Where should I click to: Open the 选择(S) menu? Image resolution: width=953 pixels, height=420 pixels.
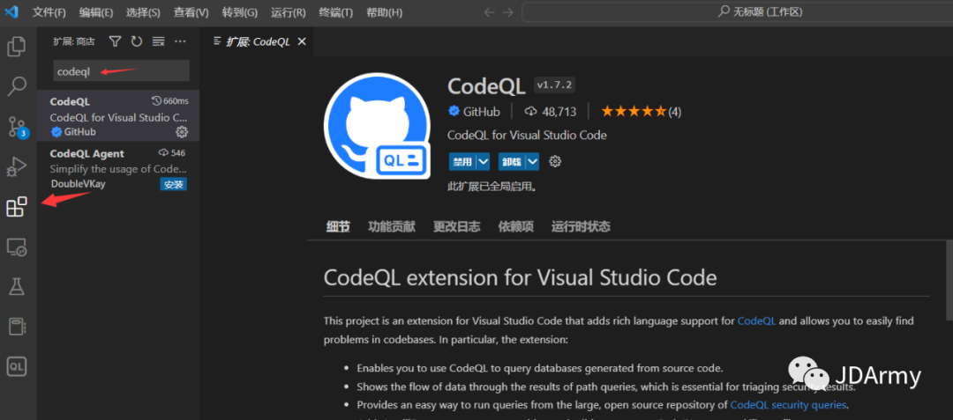[x=144, y=12]
